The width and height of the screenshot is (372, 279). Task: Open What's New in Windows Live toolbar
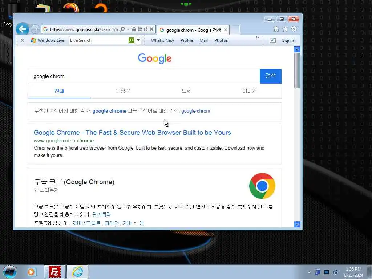click(162, 40)
